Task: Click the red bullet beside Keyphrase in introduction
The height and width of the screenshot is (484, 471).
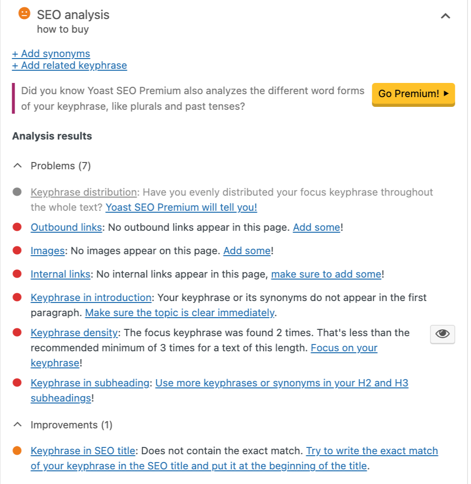Action: pyautogui.click(x=17, y=297)
